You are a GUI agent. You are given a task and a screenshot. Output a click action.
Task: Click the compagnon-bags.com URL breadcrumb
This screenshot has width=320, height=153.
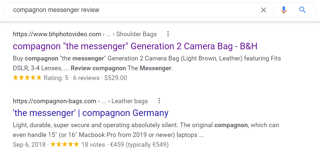click(x=54, y=101)
